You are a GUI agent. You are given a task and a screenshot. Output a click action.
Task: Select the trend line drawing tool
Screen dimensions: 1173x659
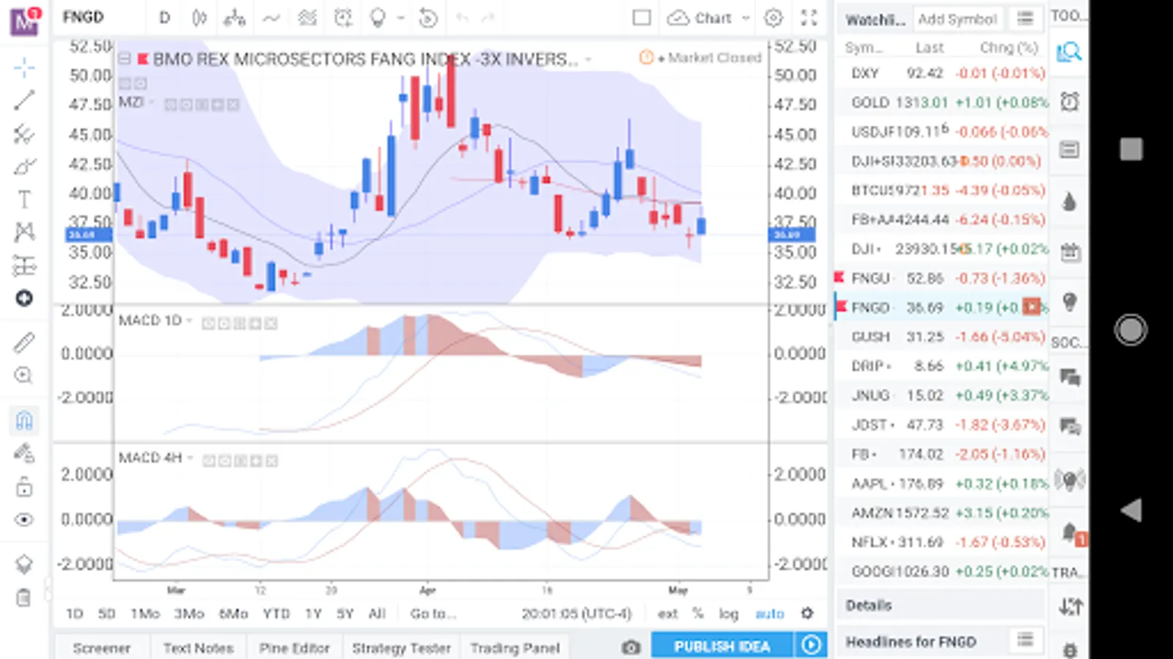[x=24, y=100]
